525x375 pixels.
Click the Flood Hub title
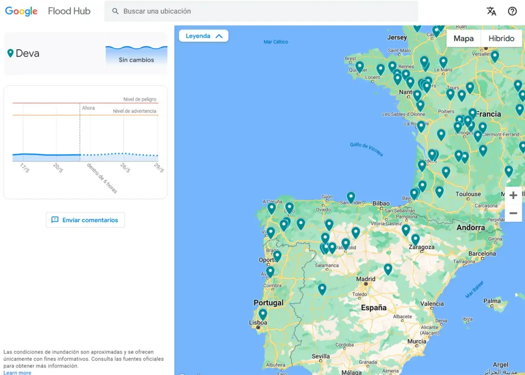coord(69,11)
